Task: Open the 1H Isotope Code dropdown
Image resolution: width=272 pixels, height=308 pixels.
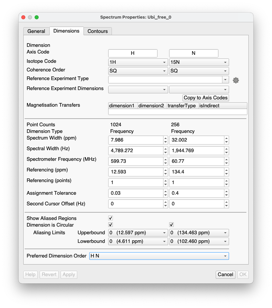Action: [138, 62]
